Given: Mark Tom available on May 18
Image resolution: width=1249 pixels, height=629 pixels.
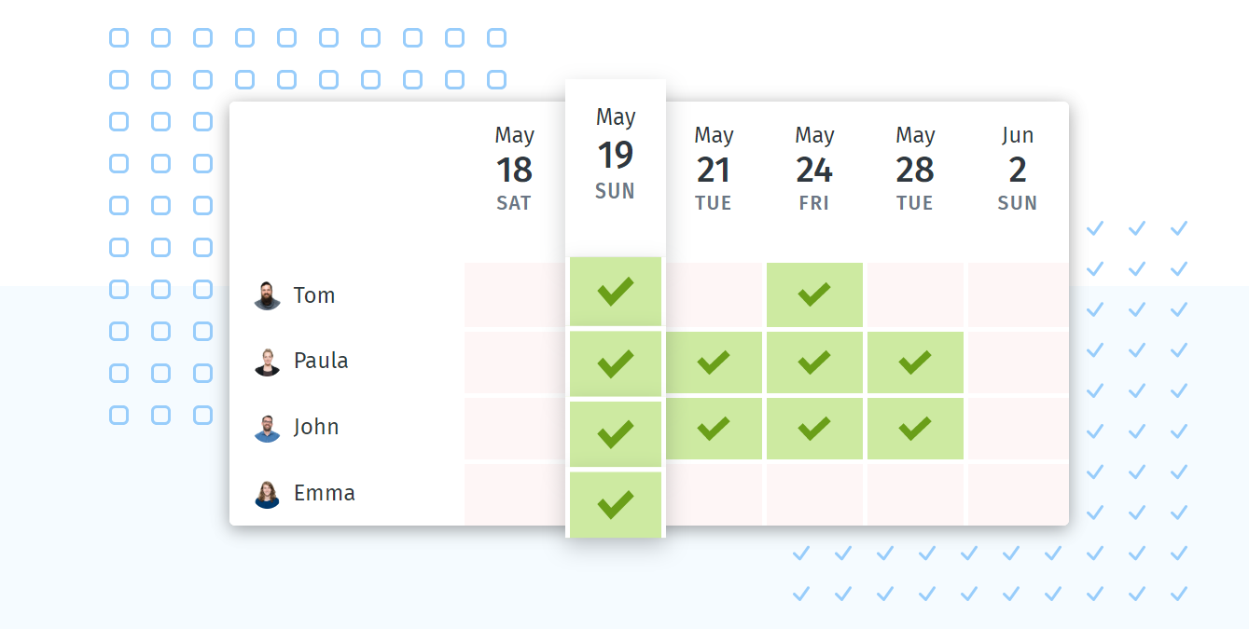Looking at the screenshot, I should tap(514, 294).
